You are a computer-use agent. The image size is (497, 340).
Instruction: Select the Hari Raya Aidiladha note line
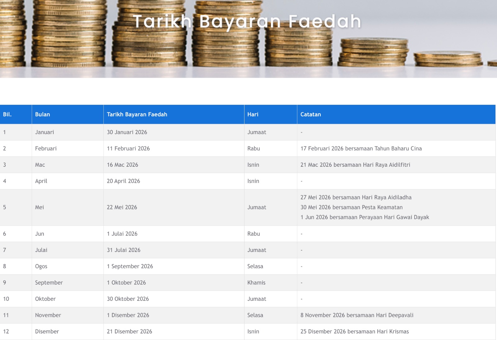point(356,197)
